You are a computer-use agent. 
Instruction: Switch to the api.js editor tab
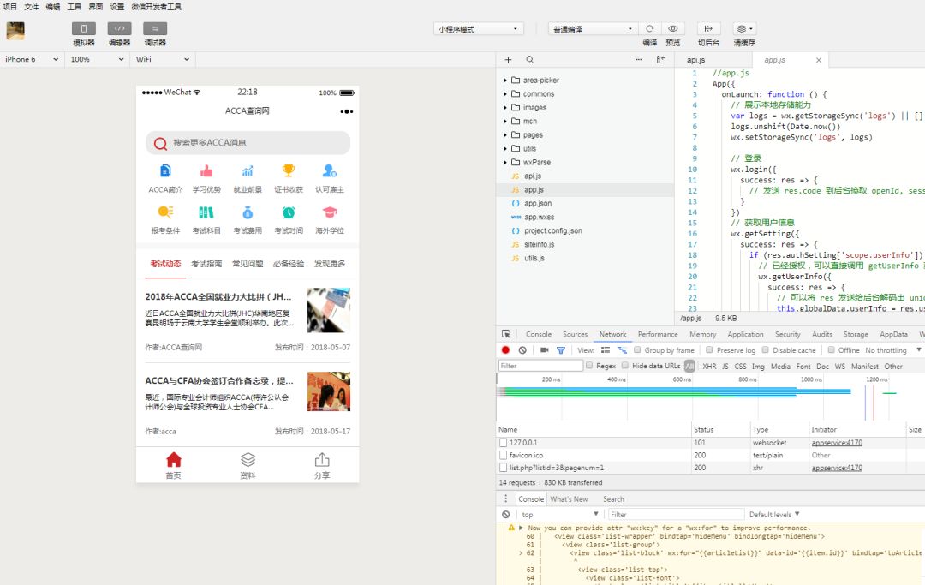[x=696, y=60]
